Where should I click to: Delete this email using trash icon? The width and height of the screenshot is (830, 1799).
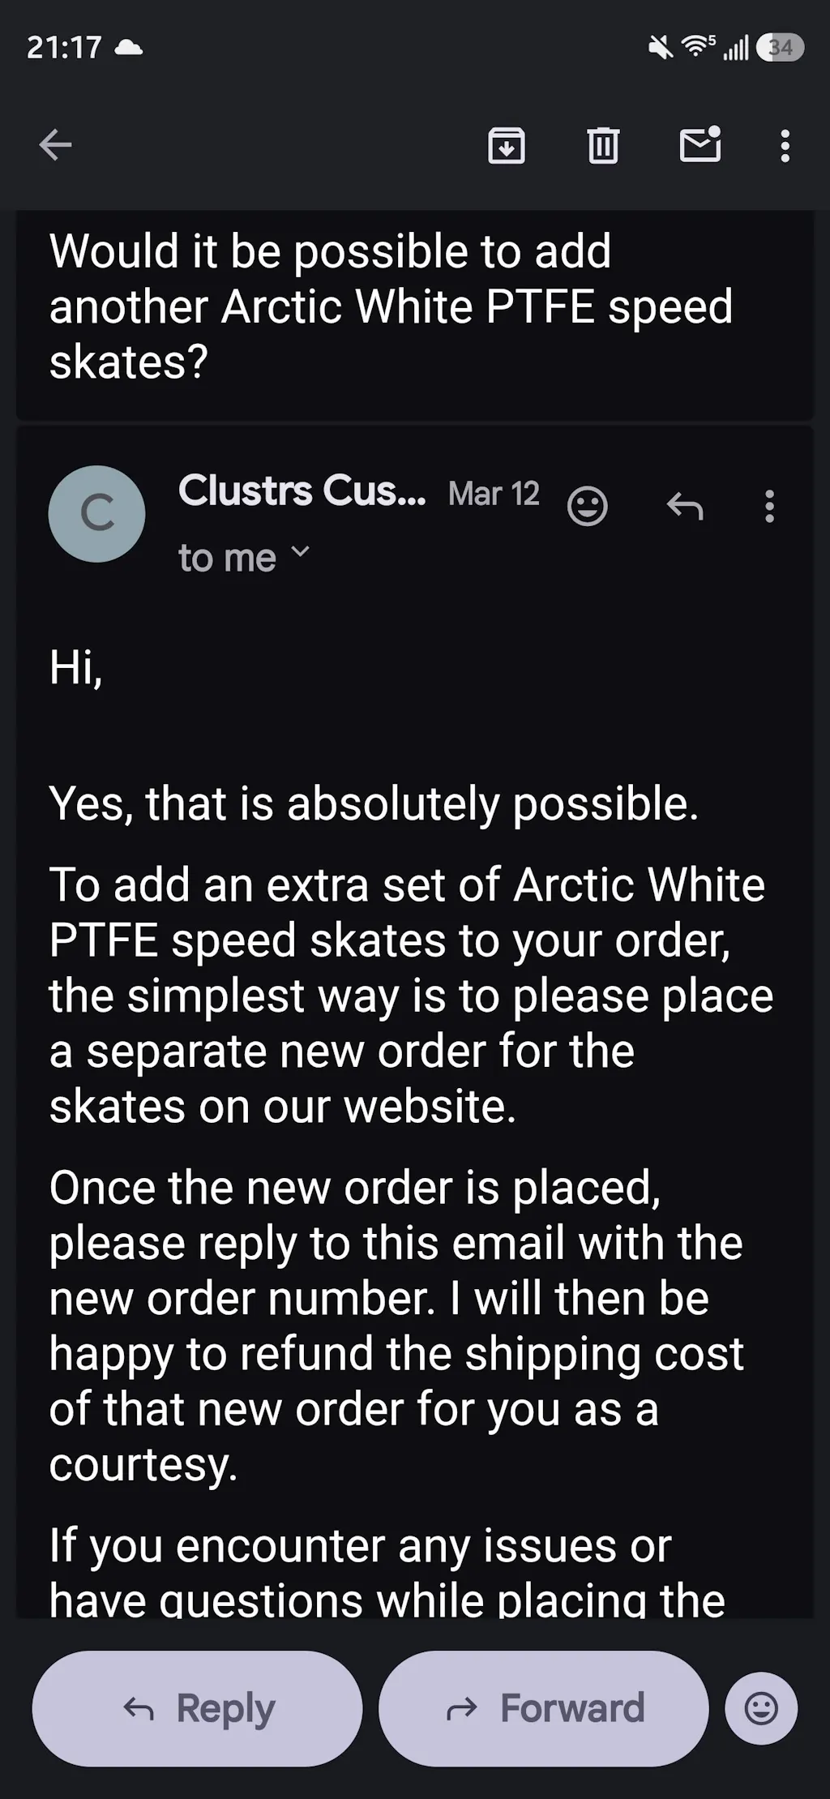[601, 146]
